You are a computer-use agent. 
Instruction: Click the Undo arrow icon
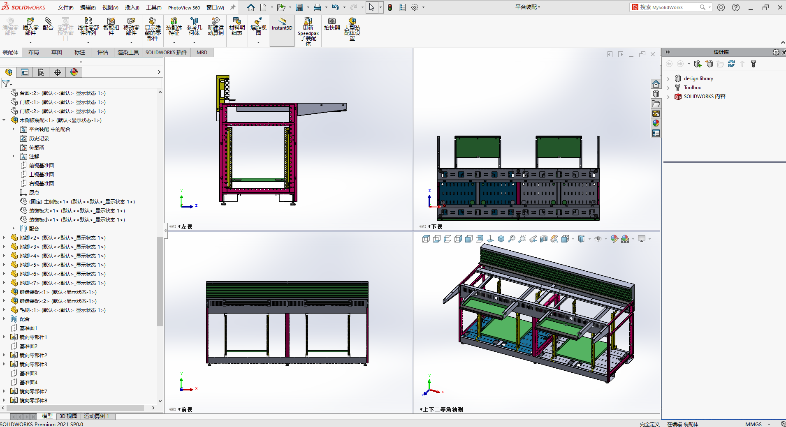click(x=336, y=7)
